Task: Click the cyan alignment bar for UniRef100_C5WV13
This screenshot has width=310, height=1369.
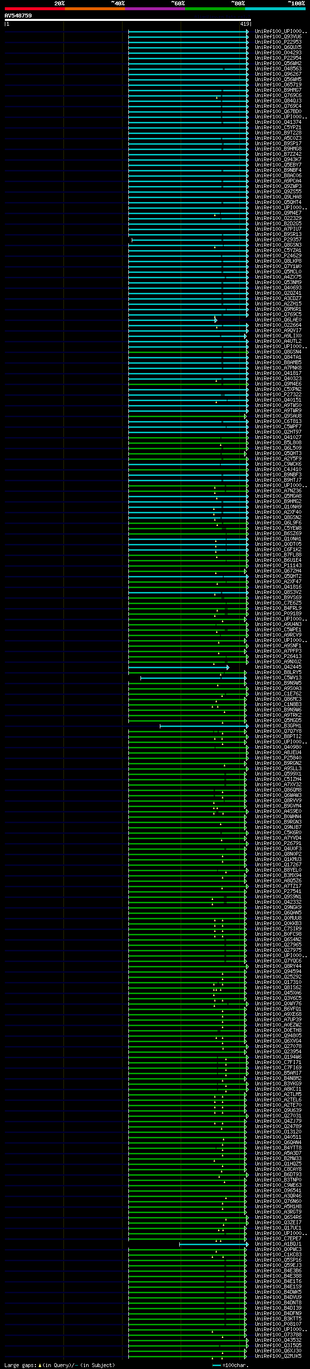Action: [x=193, y=678]
